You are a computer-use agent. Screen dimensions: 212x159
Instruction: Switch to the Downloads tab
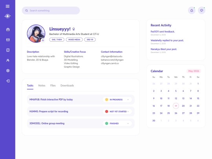tap(67, 86)
